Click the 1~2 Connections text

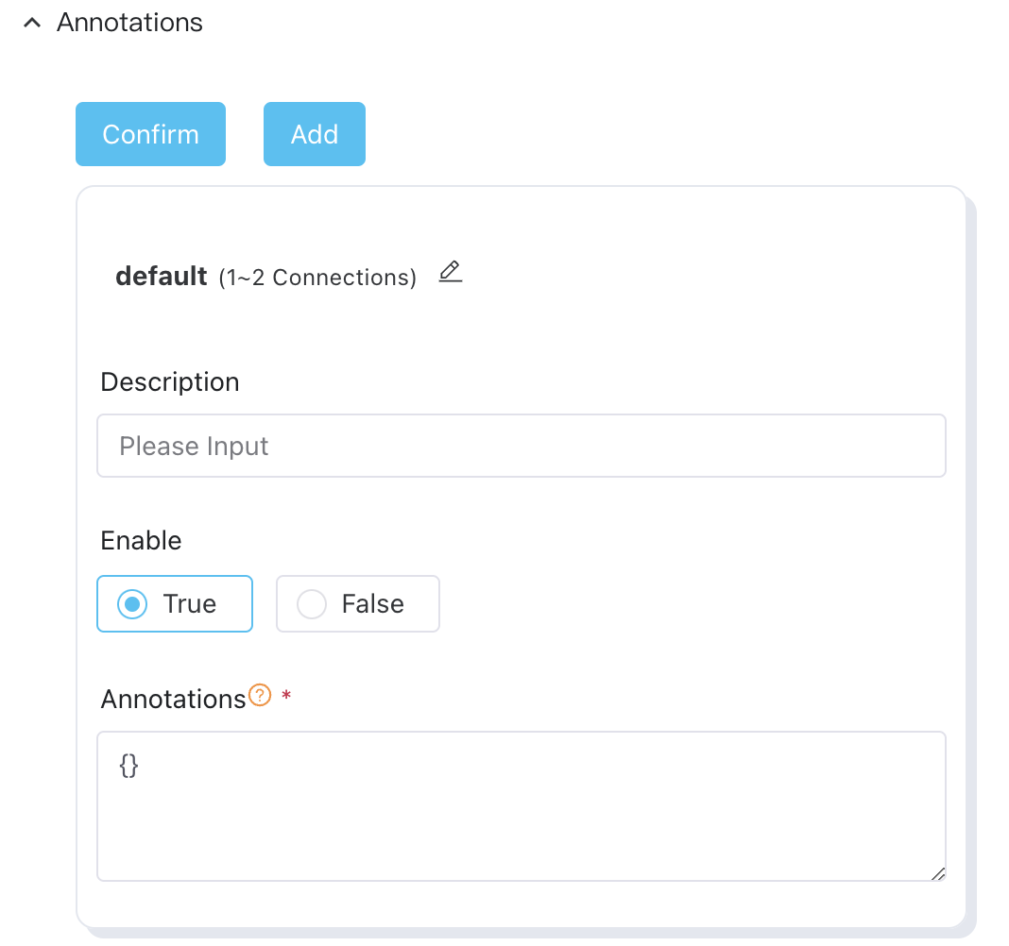click(x=317, y=278)
